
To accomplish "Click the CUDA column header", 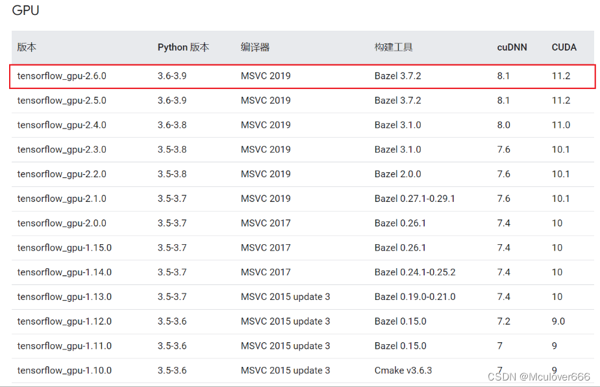I will point(564,47).
